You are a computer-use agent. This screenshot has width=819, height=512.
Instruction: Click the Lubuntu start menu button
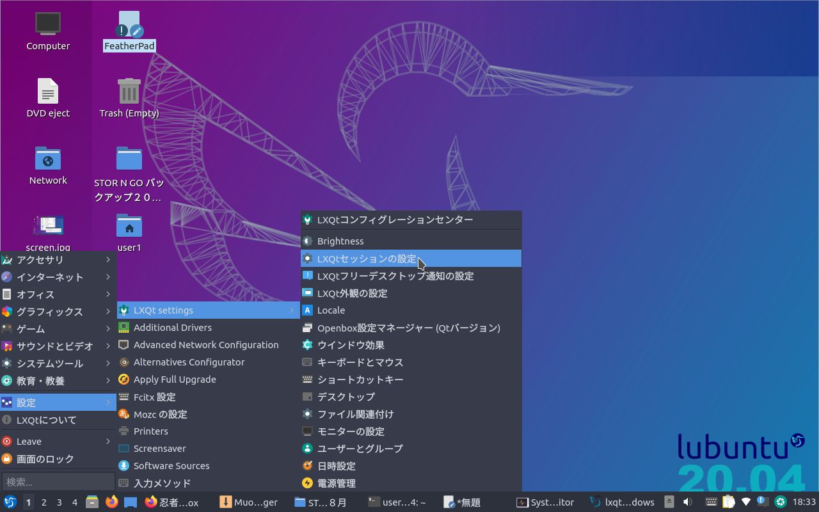10,502
